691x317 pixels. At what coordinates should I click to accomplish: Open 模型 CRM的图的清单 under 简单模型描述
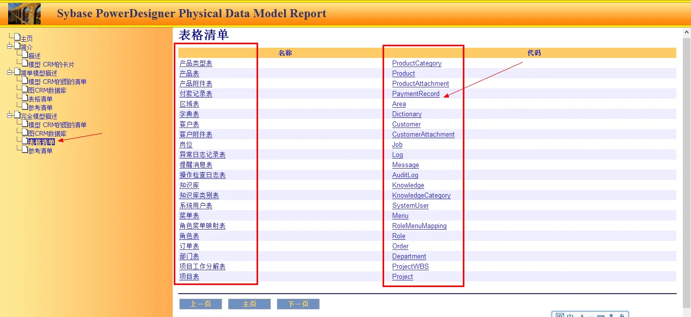pos(57,82)
